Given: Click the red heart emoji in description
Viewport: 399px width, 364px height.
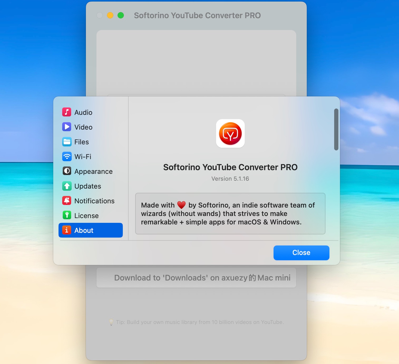Looking at the screenshot, I should [181, 205].
